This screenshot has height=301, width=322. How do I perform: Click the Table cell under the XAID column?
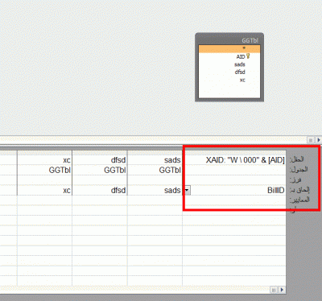(234, 170)
